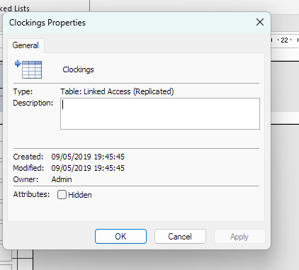Click the Clockings table name text
Screen dimensions: 299x270
78,69
